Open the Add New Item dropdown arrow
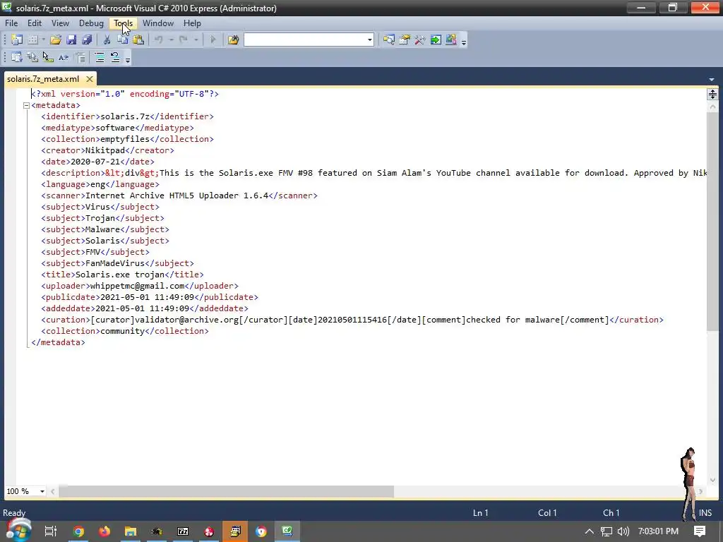This screenshot has height=542, width=723. click(43, 40)
